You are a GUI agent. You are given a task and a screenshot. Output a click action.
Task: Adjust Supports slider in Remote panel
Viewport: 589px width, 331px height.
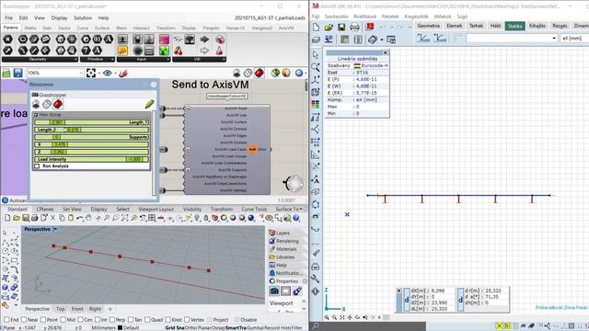tap(92, 137)
